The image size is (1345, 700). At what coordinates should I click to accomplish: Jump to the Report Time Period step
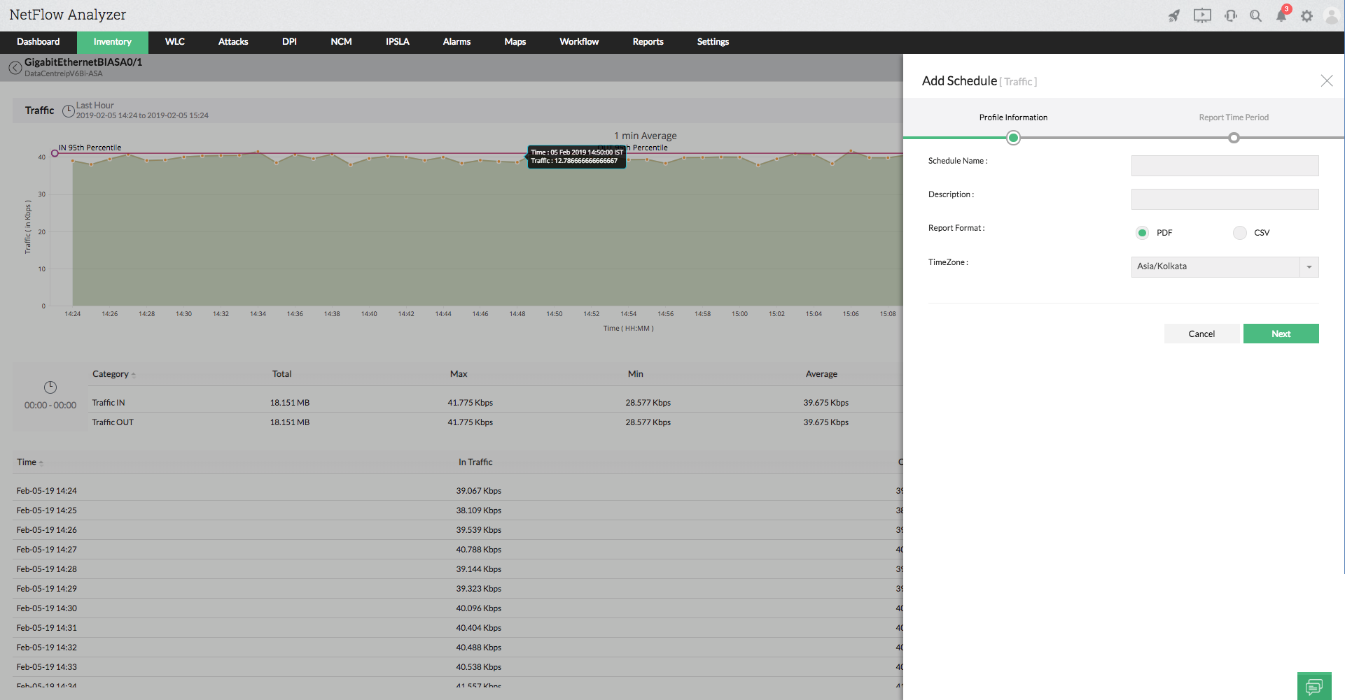click(x=1234, y=138)
